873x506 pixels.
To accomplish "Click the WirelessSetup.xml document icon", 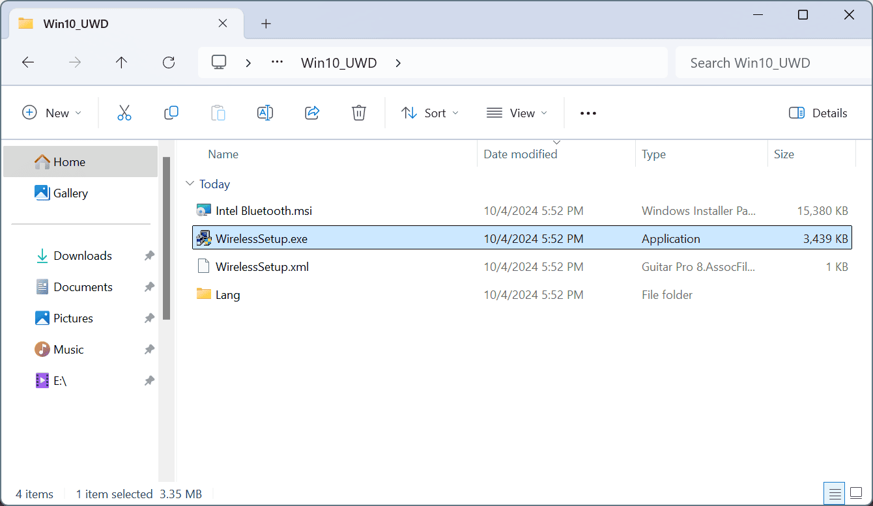I will [x=204, y=266].
